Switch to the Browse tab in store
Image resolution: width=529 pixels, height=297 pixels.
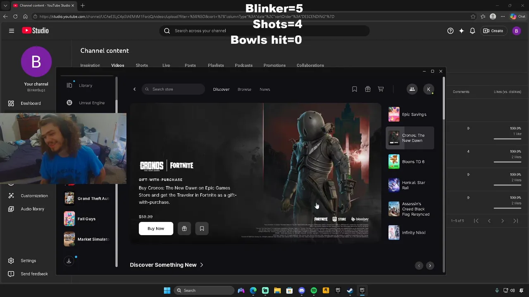[244, 89]
